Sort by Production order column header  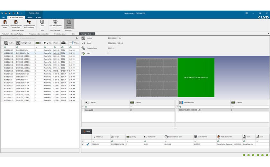pos(229,137)
